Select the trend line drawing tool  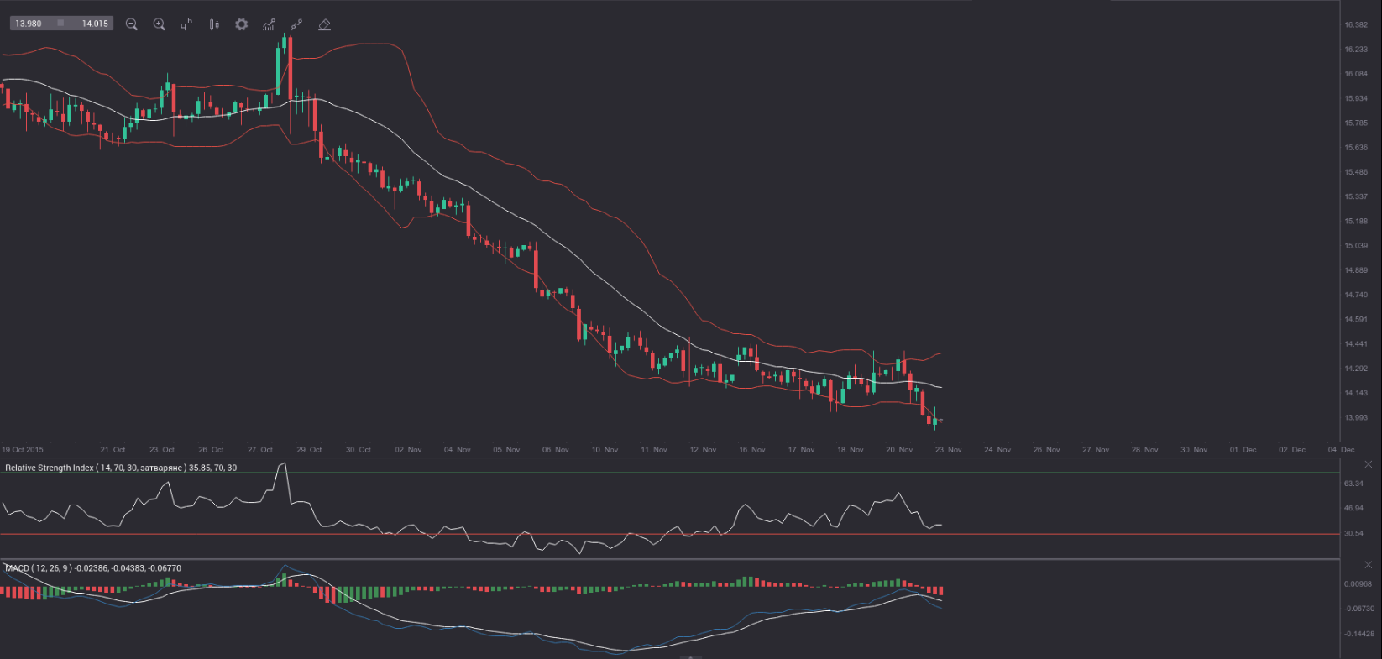296,24
